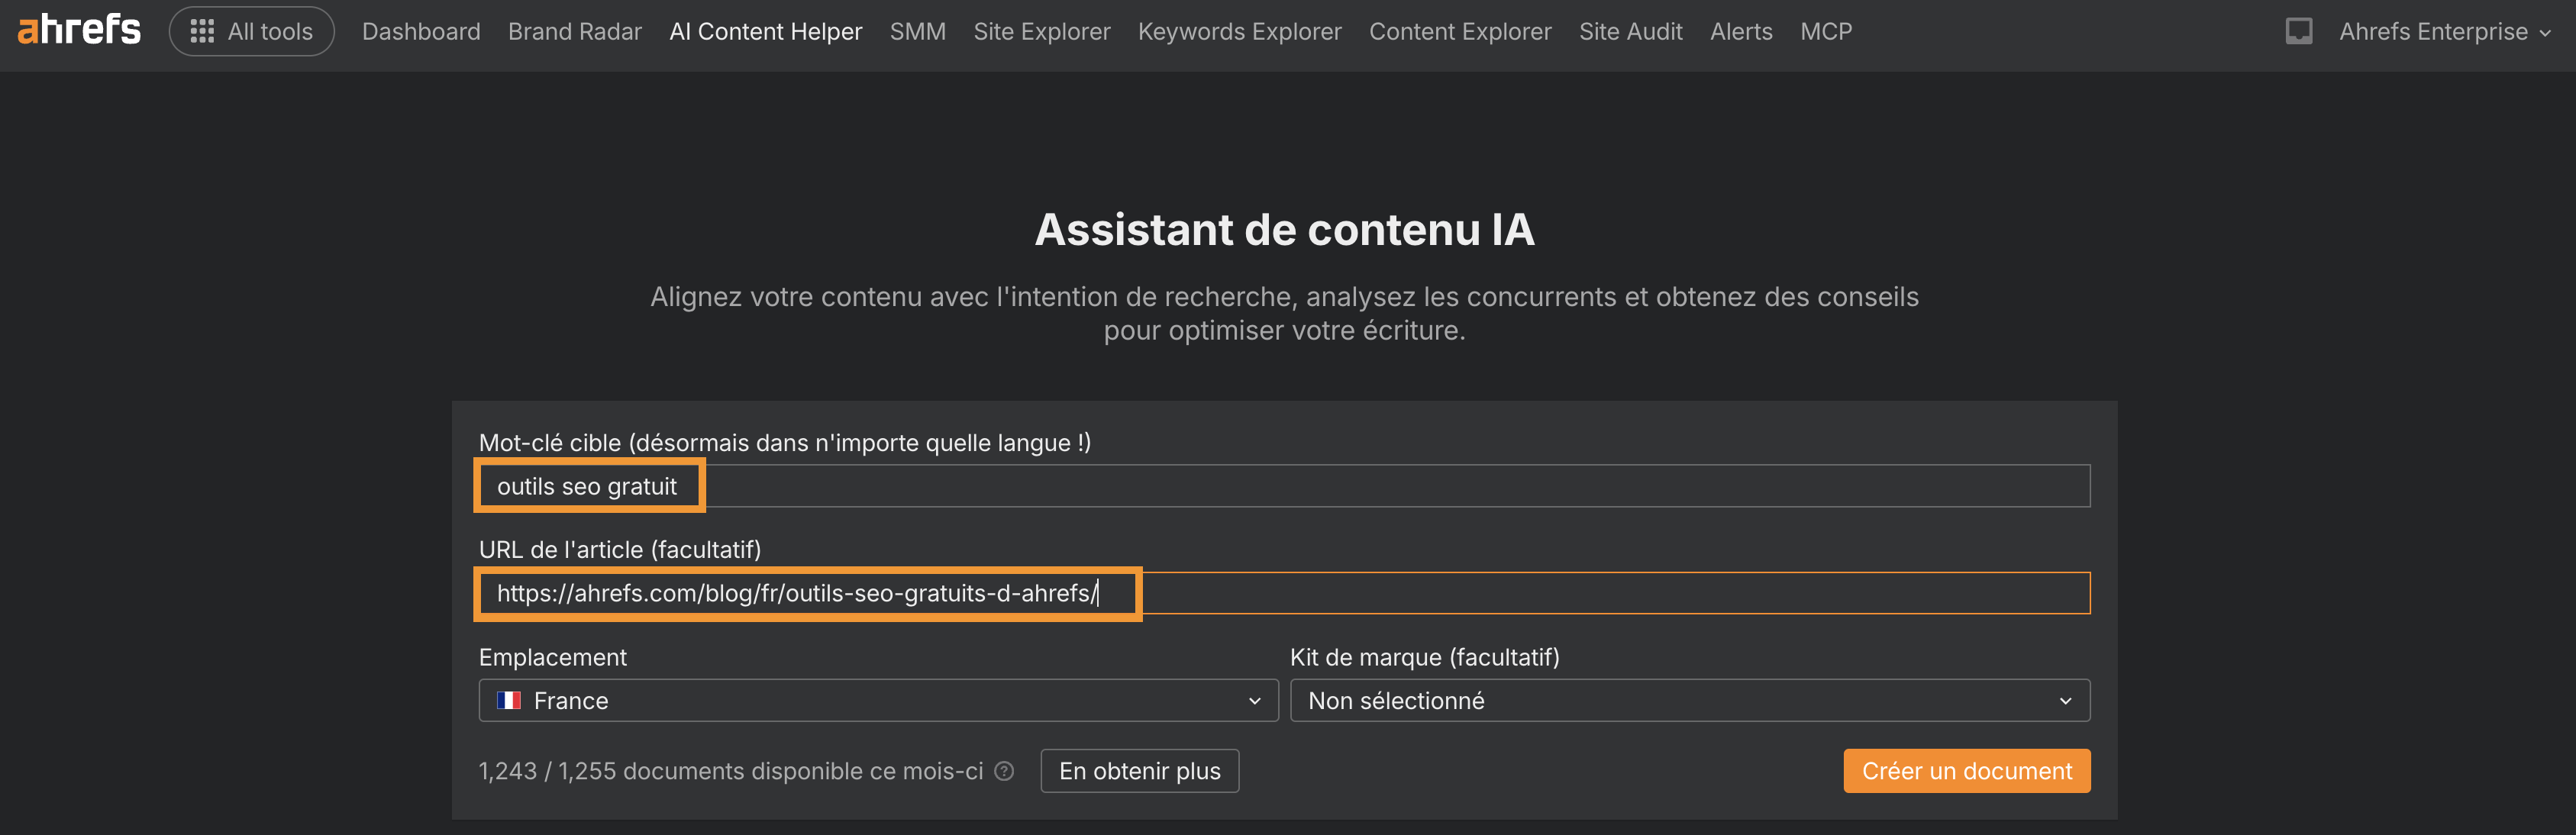2576x835 pixels.
Task: Open Site Explorer
Action: point(1042,31)
